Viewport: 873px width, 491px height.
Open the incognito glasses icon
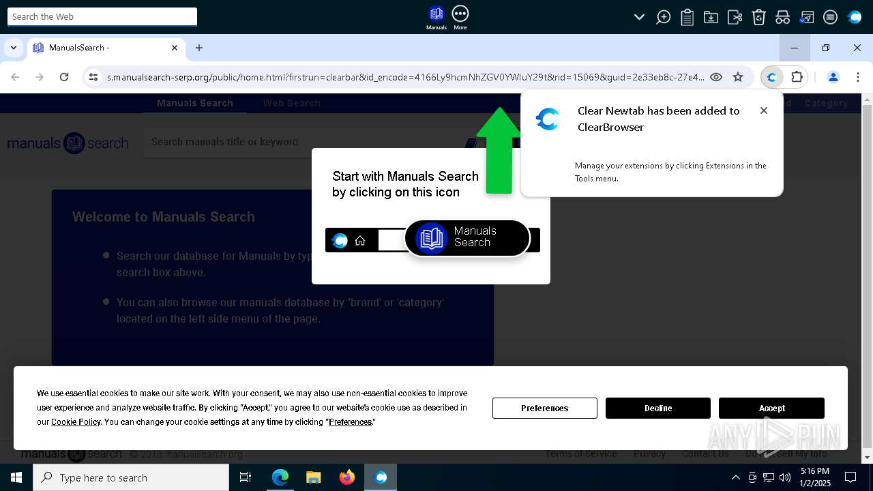point(782,17)
